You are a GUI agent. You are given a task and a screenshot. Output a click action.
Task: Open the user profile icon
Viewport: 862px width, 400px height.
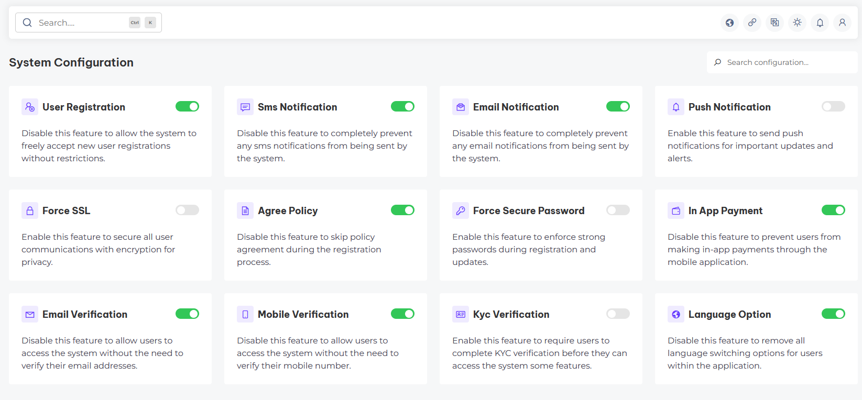coord(842,23)
